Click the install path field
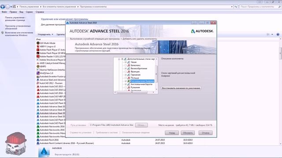The height and width of the screenshot is (158, 282). 111,125
